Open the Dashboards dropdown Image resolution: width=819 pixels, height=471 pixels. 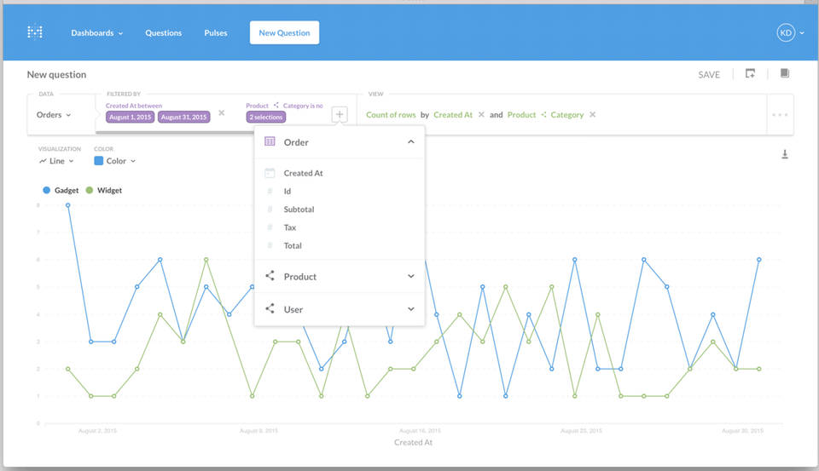96,33
